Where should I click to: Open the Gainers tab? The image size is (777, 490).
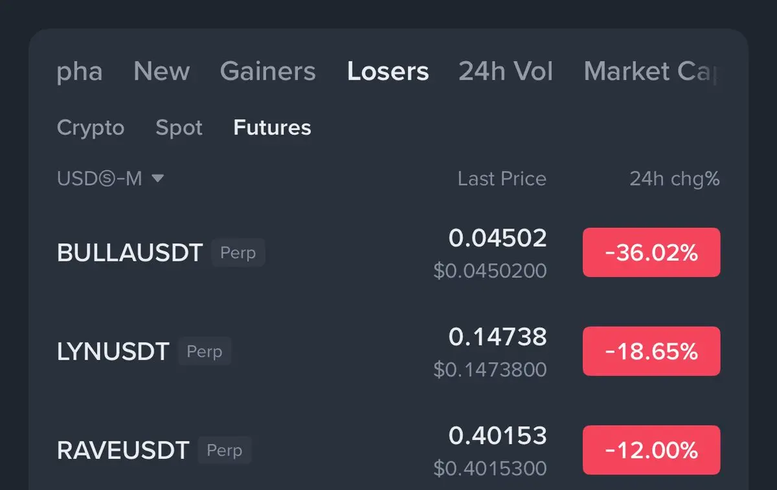tap(267, 71)
